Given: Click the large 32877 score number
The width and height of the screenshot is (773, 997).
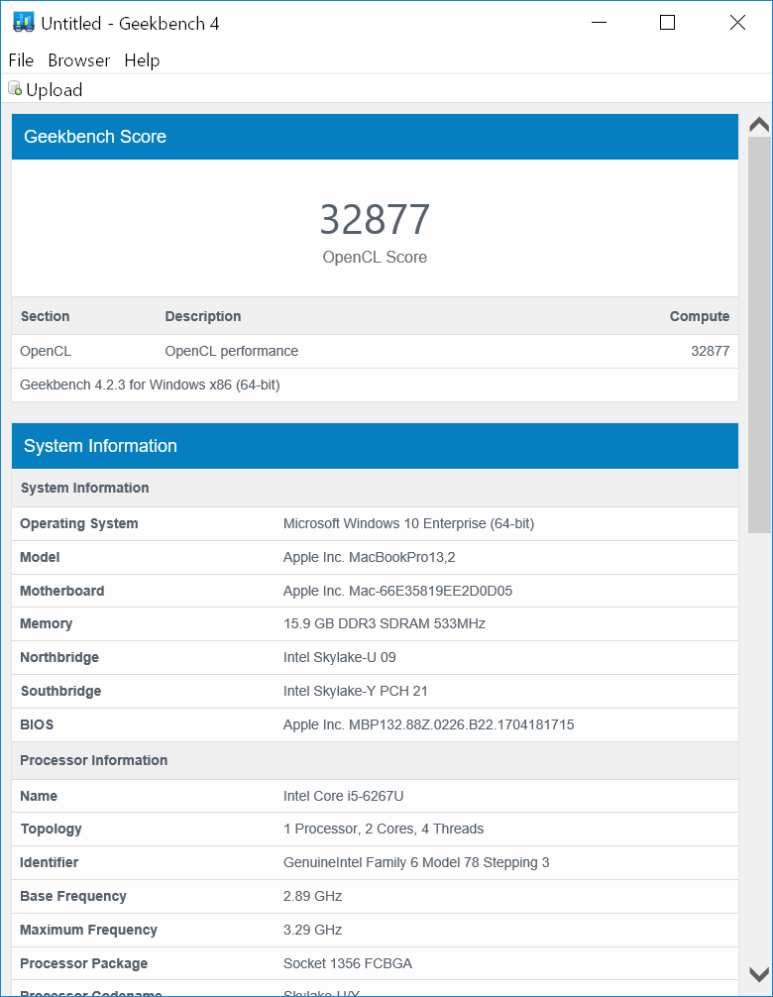Looking at the screenshot, I should (x=375, y=219).
